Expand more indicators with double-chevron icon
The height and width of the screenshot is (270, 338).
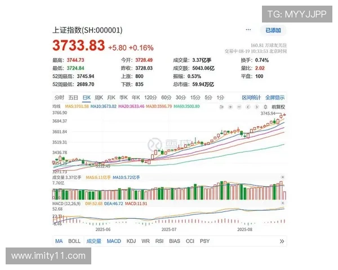[282, 241]
